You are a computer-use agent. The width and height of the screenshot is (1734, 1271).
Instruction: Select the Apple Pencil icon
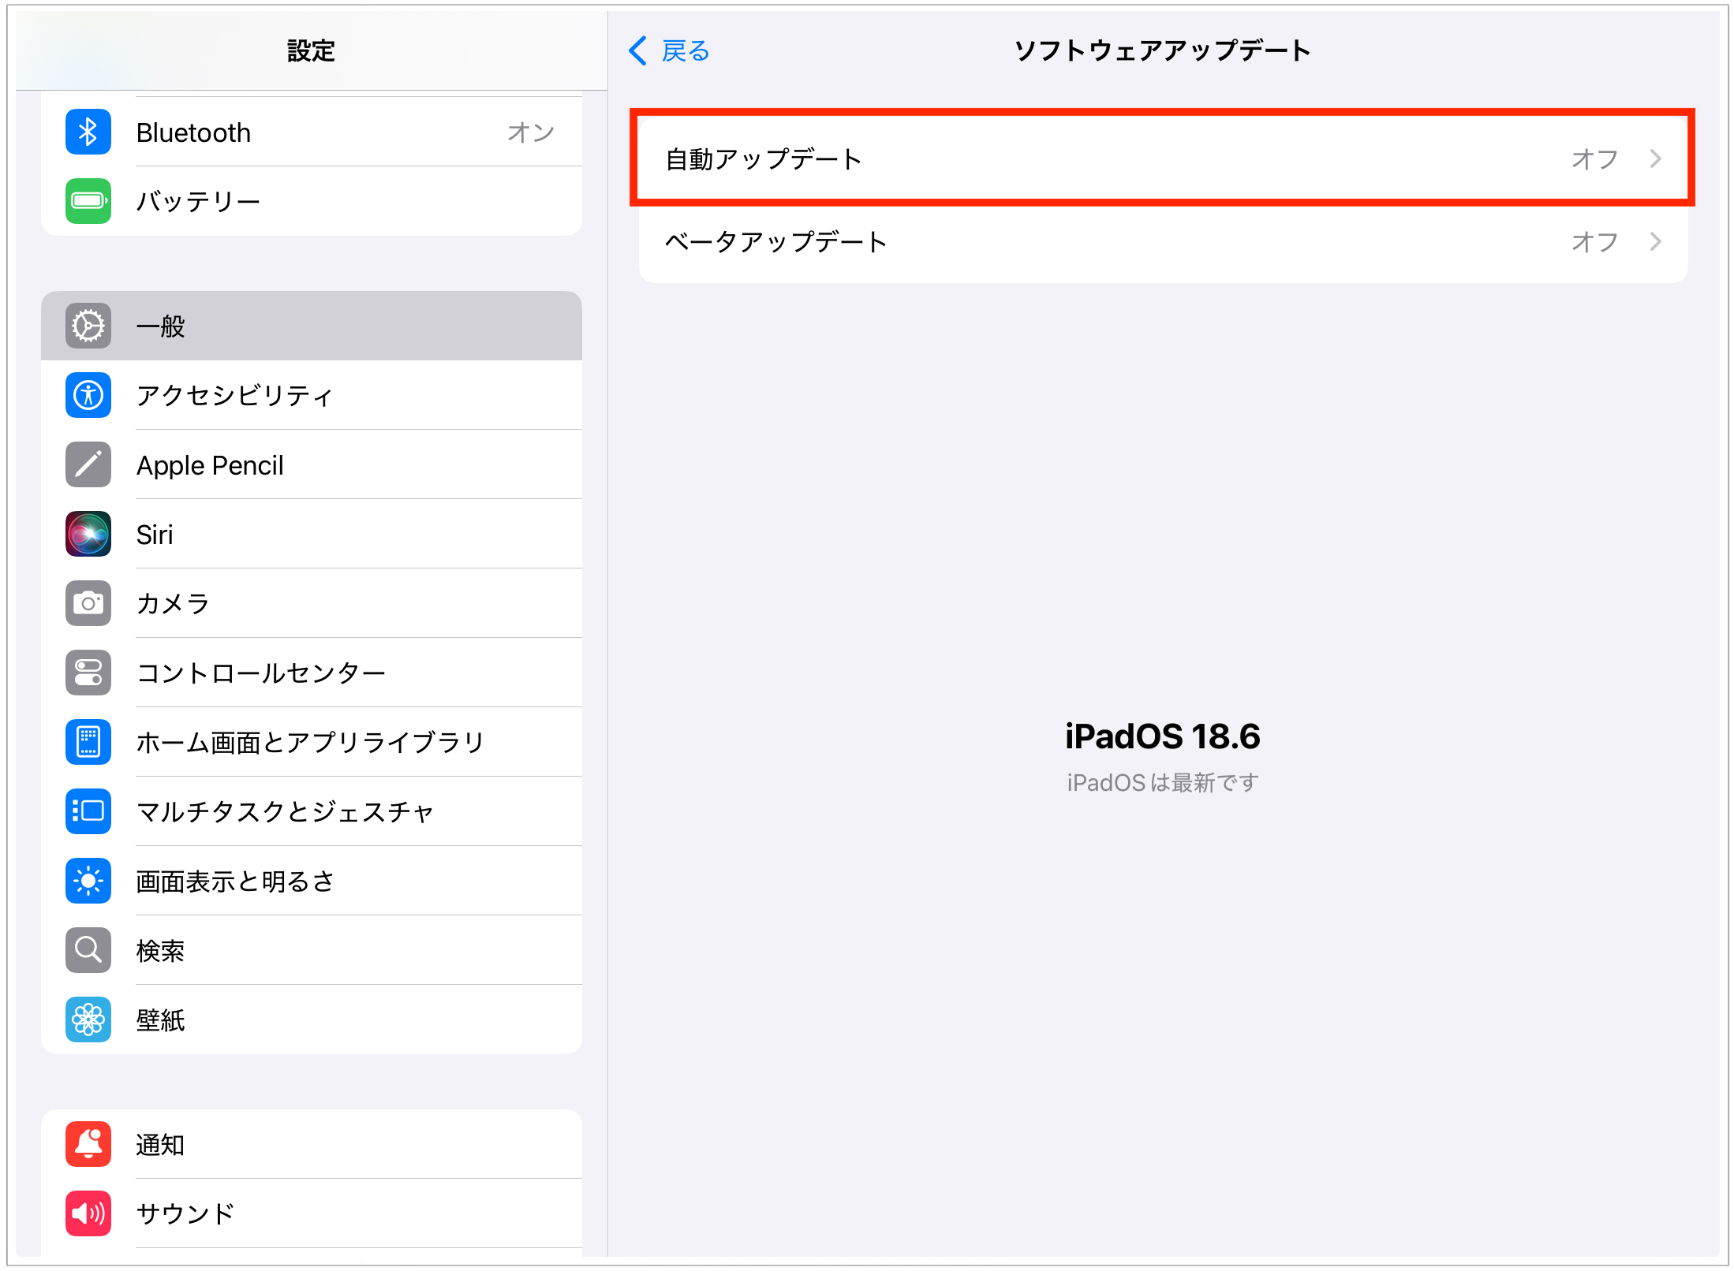click(88, 464)
